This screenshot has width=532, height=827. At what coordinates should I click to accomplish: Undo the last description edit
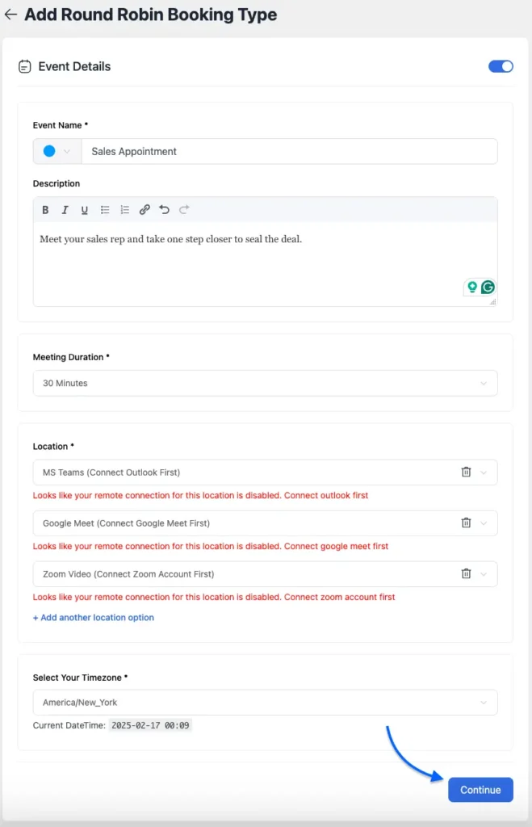pyautogui.click(x=165, y=210)
